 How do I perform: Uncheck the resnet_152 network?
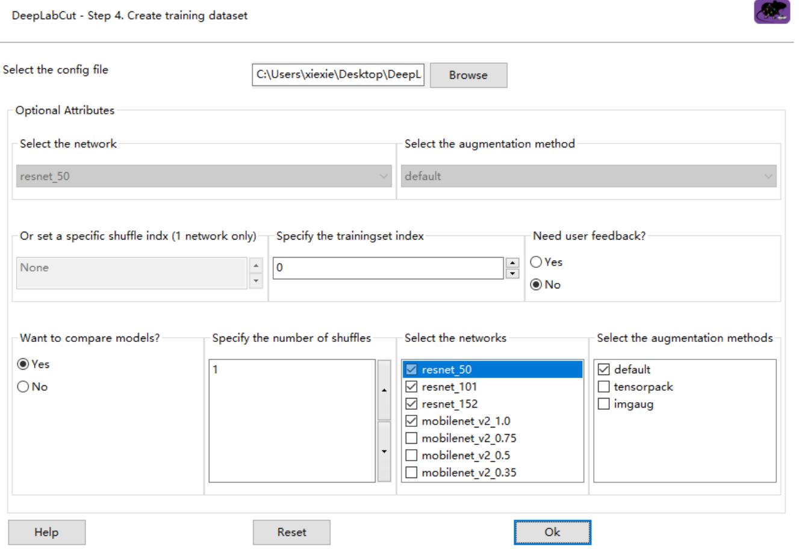411,403
